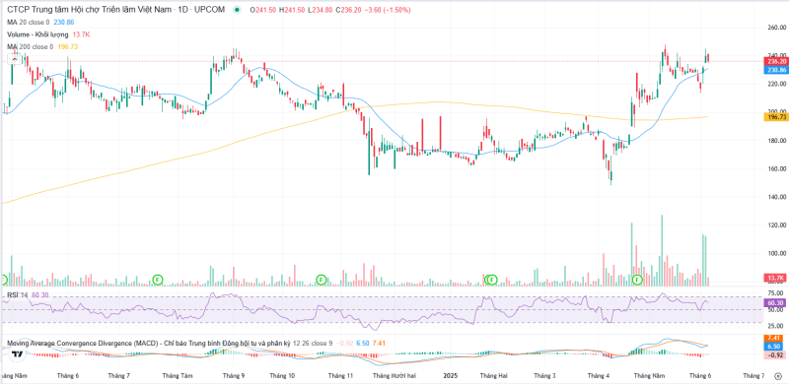The image size is (789, 384).
Task: Click the 60.30 value beside RSI 14
Action: point(40,295)
